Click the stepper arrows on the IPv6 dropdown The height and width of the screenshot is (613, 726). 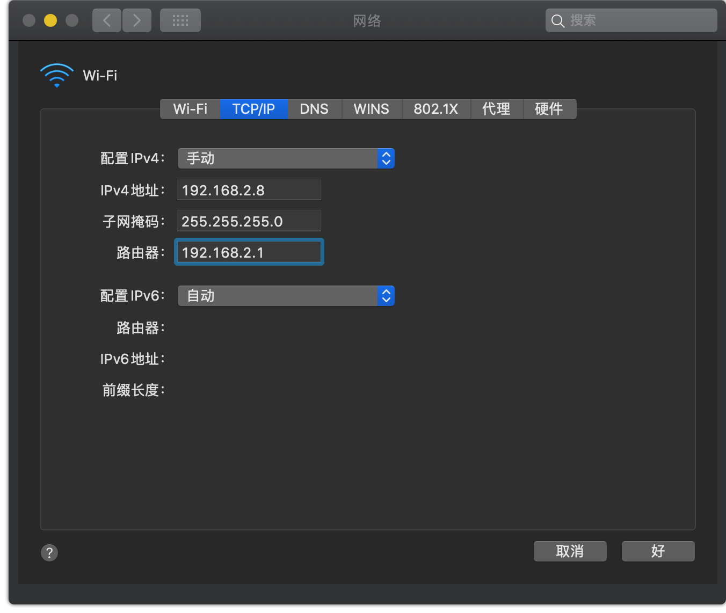(x=386, y=296)
